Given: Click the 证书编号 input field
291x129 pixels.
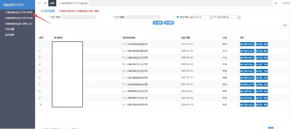Looking at the screenshot, I should point(143,17).
